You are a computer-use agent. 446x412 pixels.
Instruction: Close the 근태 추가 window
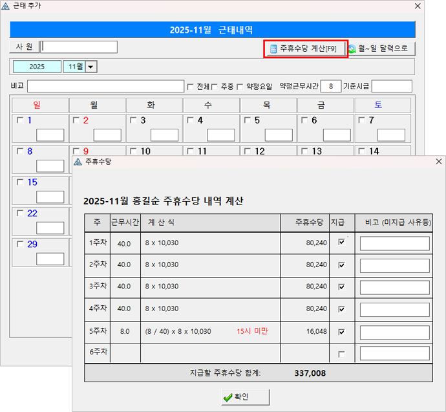tap(418, 6)
